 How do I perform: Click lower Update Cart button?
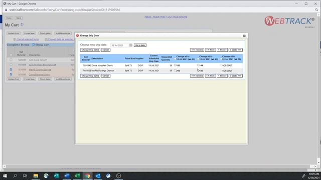point(14,79)
